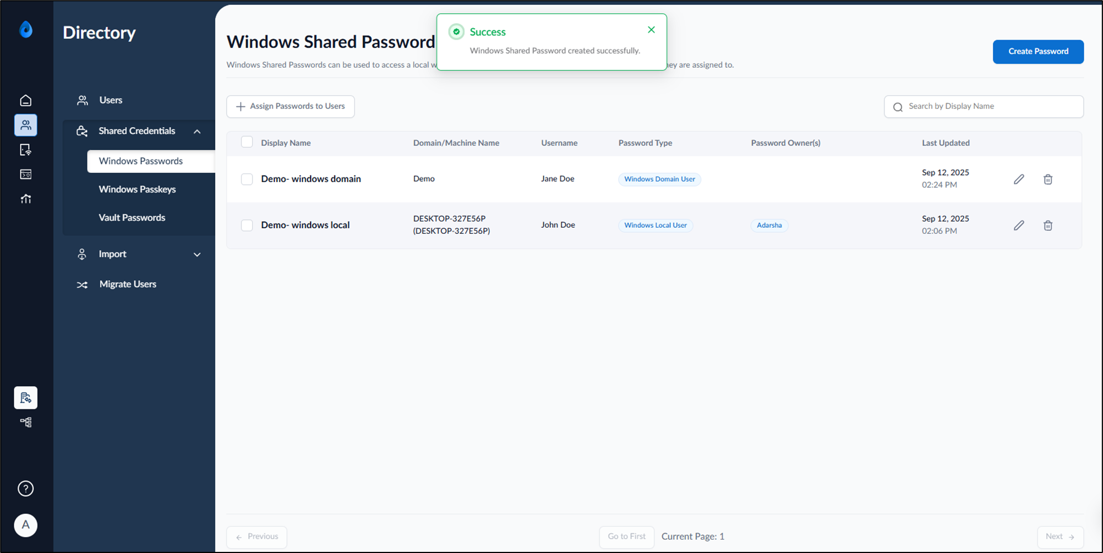The image size is (1103, 553).
Task: Click the Previous page button
Action: coord(256,537)
